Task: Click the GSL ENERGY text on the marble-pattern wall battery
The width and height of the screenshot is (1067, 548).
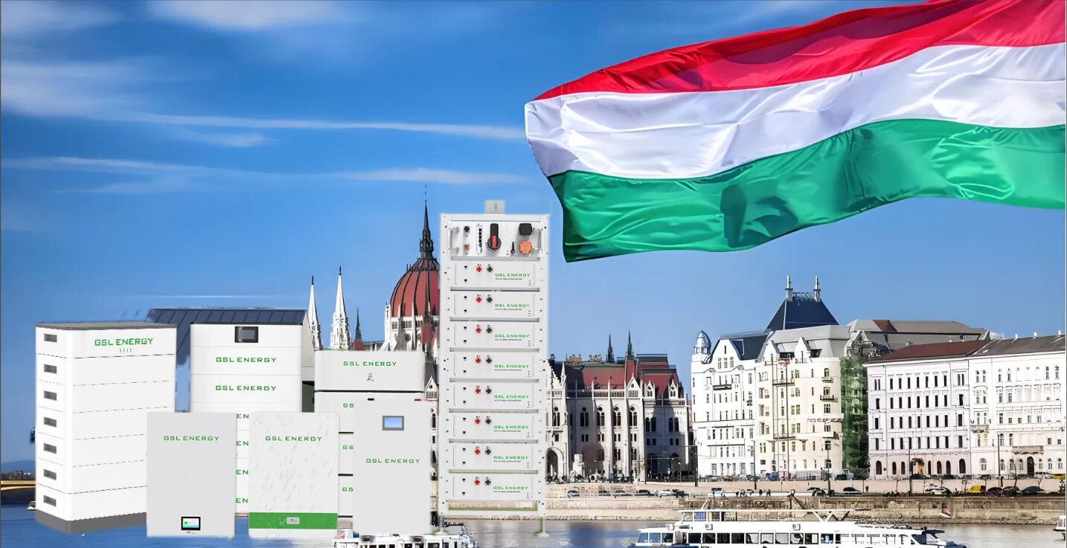Action: tap(293, 439)
